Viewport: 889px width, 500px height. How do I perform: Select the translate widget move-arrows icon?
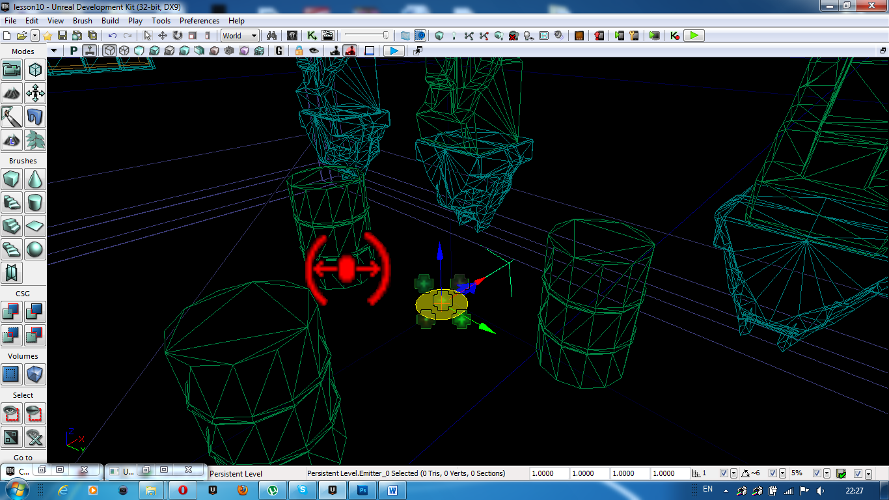pos(163,36)
